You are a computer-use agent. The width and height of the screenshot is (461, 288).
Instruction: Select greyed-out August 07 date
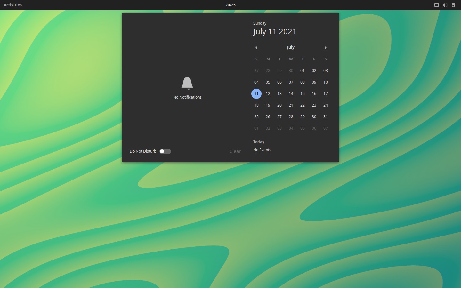[x=326, y=128]
